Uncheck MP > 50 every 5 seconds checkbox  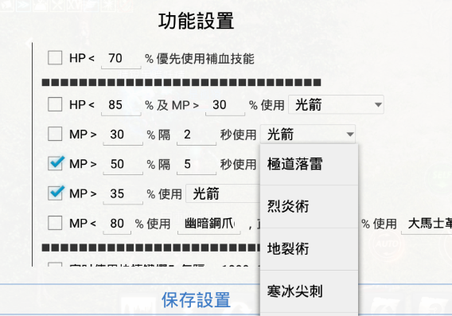(x=55, y=163)
